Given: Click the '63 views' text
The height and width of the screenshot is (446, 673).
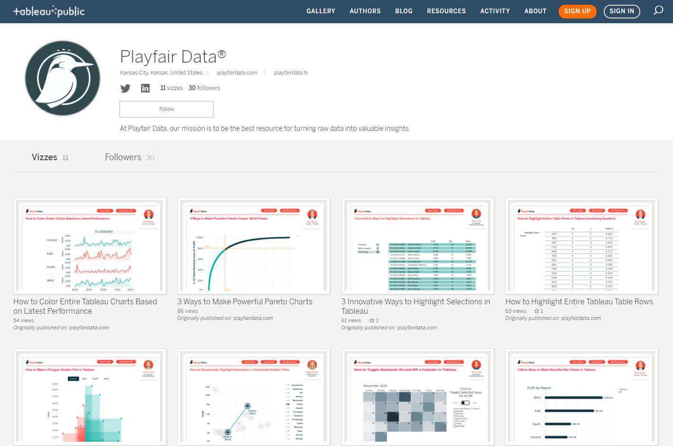Looking at the screenshot, I should click(x=516, y=311).
